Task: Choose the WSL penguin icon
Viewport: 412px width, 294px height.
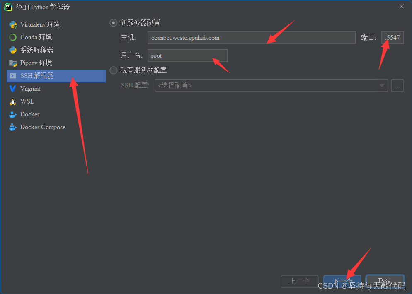Action: [13, 101]
